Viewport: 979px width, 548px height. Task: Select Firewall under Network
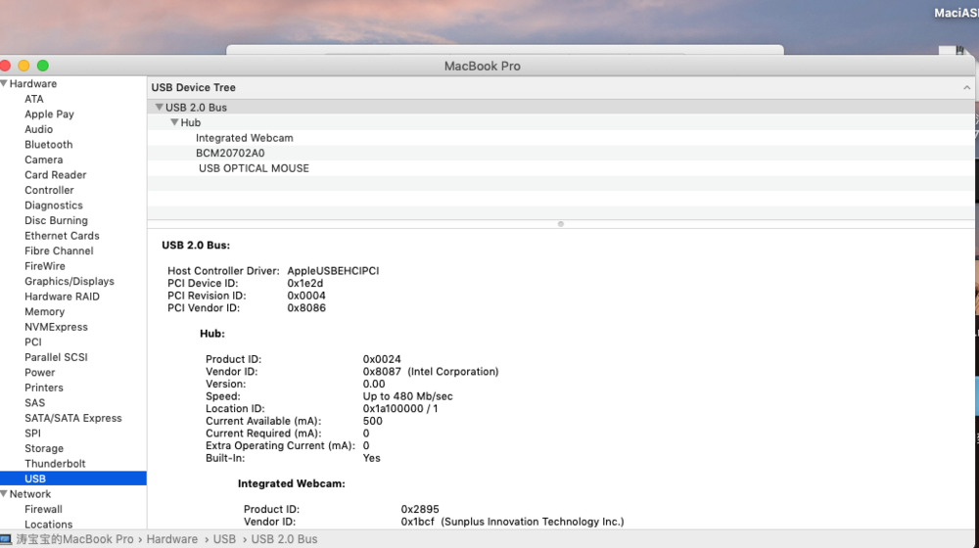coord(43,509)
